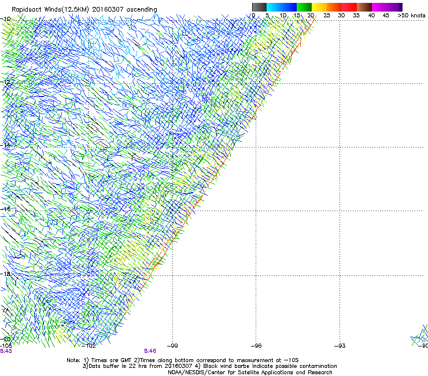Click the '-93' longitude label

pyautogui.click(x=340, y=346)
